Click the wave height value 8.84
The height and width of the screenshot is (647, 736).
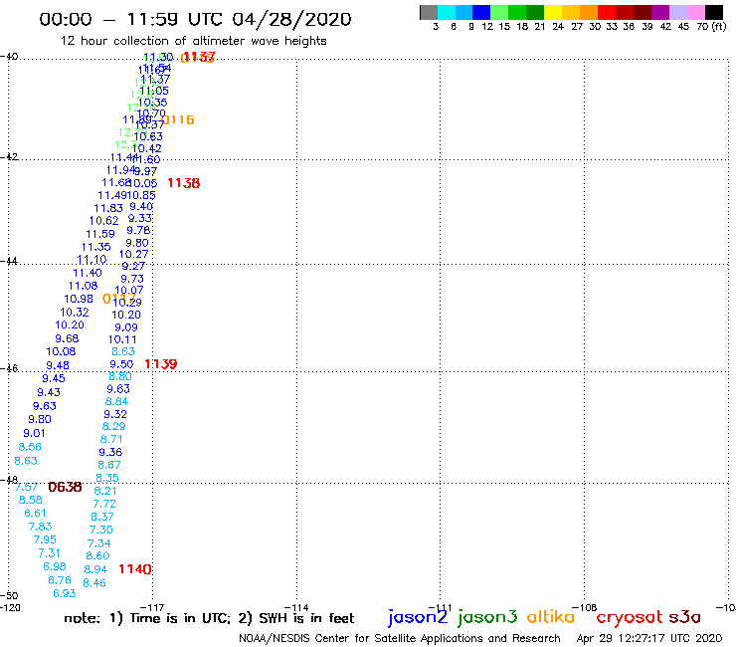click(116, 402)
